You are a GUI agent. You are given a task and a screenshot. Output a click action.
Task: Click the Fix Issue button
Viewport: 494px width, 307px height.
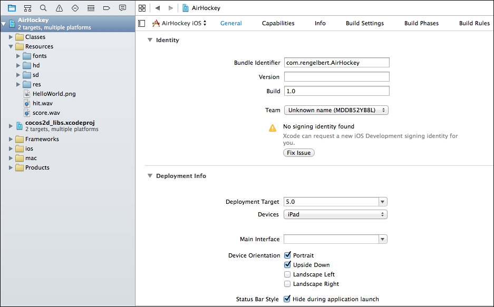[x=299, y=153]
